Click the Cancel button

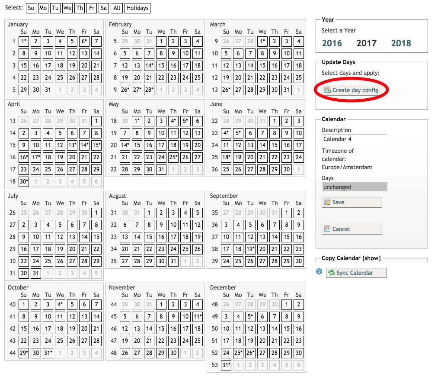(x=352, y=229)
